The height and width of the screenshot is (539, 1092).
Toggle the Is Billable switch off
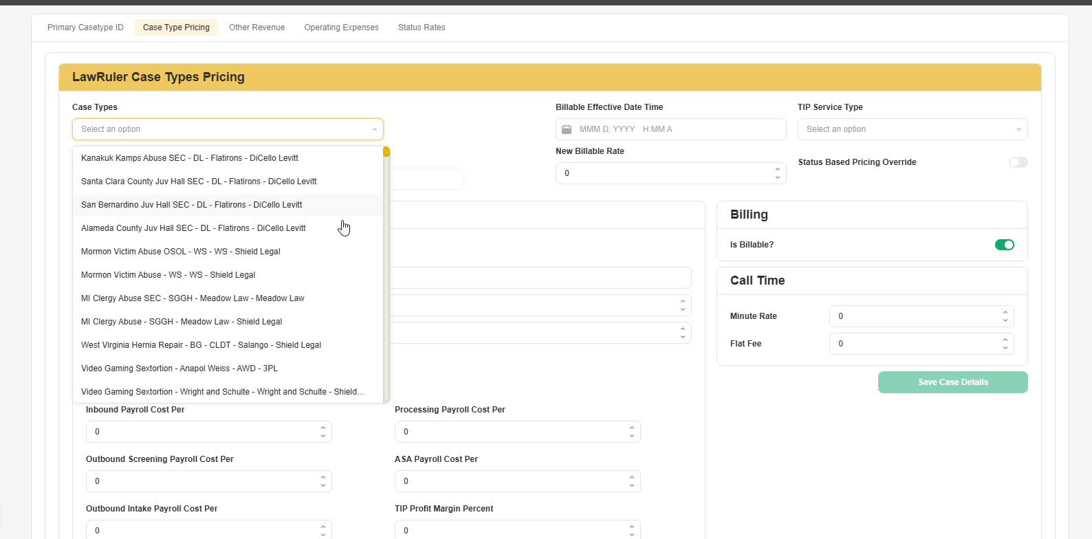click(x=1004, y=245)
